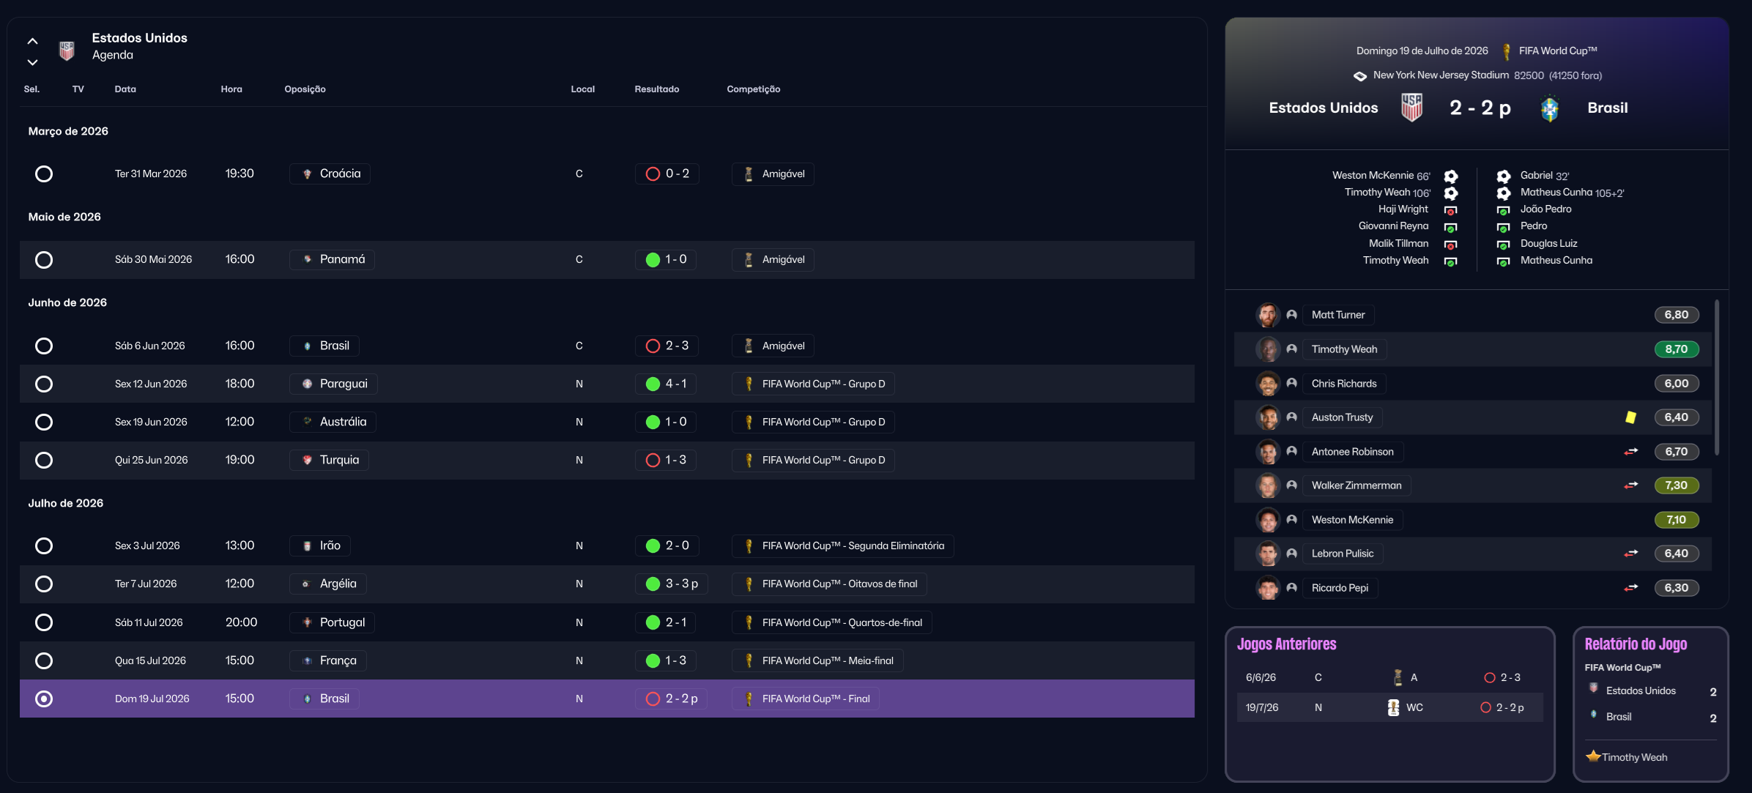Open the Turquia opposition team link
The width and height of the screenshot is (1752, 793).
329,460
